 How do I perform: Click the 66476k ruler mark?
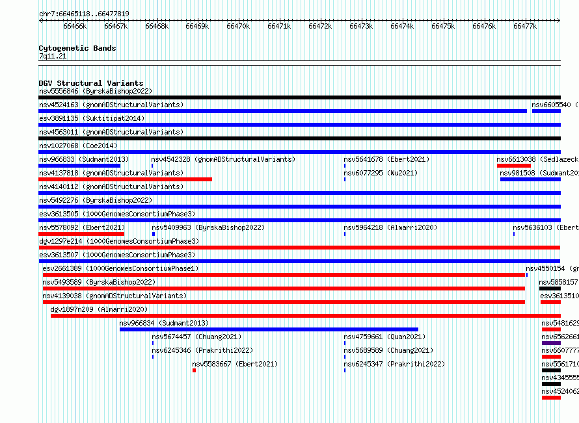tap(485, 26)
